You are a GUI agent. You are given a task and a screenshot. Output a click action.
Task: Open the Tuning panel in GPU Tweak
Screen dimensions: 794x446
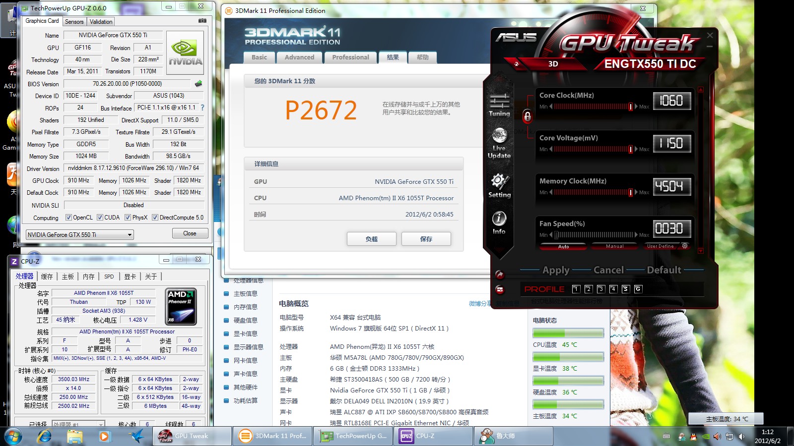click(499, 105)
